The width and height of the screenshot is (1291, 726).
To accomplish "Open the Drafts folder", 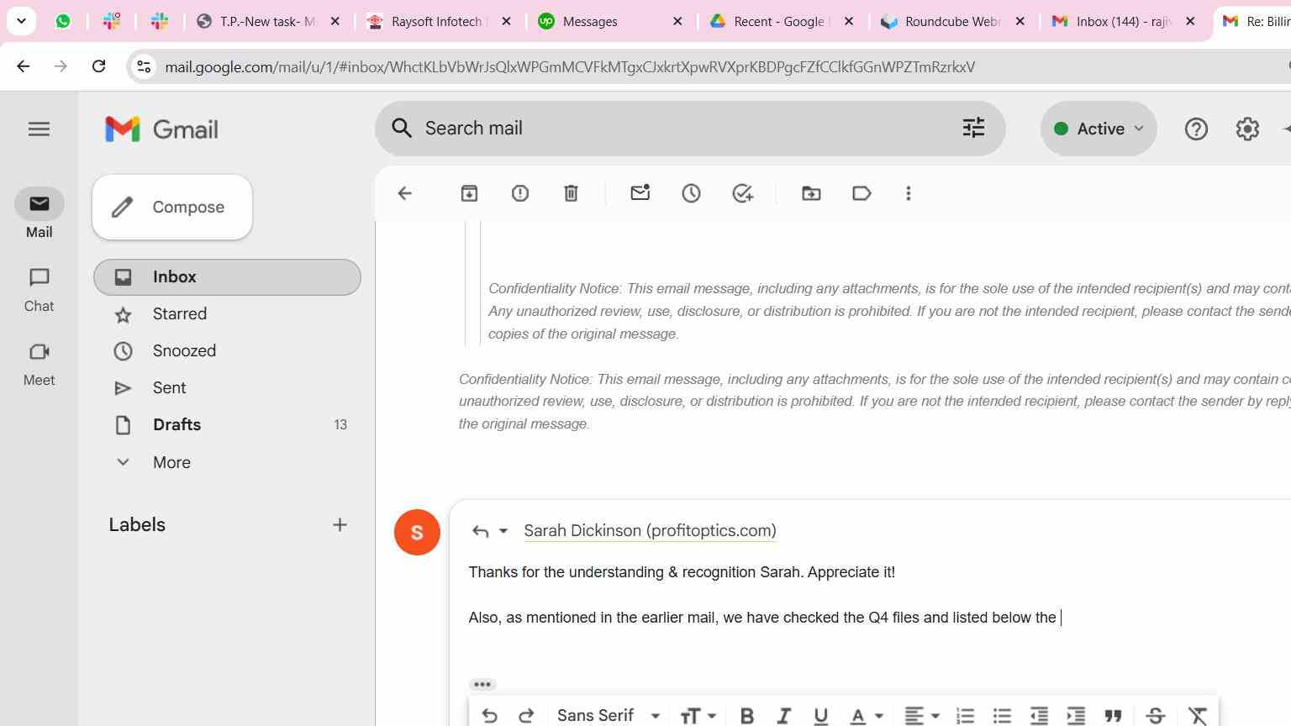I will [x=227, y=425].
